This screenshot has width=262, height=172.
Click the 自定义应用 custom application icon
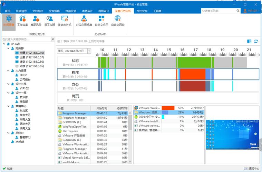tap(101, 20)
